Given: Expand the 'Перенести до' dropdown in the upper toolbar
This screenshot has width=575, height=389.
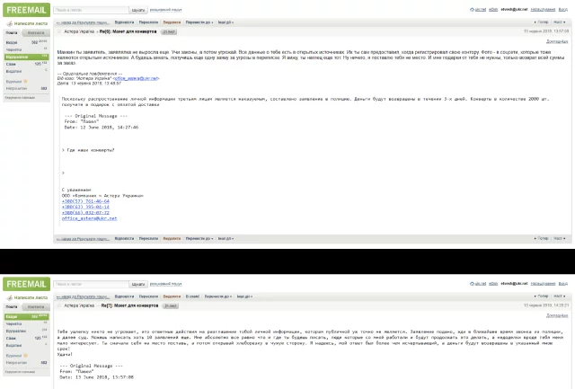Looking at the screenshot, I should point(199,22).
